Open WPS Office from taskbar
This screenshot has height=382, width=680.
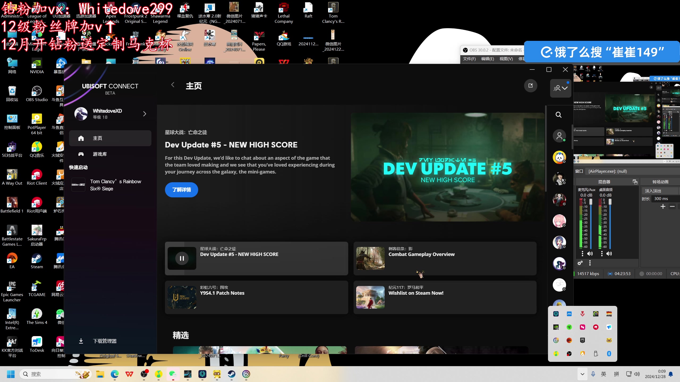[129, 374]
